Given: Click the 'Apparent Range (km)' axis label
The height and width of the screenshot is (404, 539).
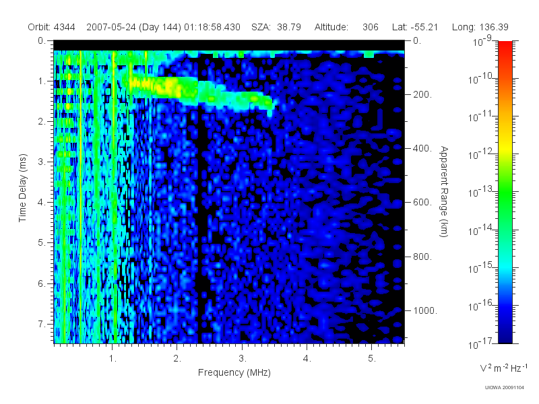Looking at the screenshot, I should click(x=444, y=192).
